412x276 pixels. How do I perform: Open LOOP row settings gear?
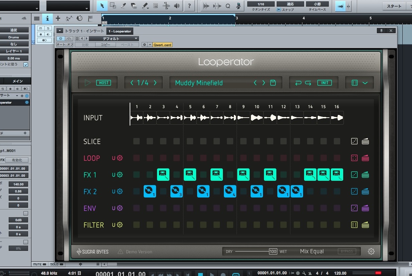120,158
